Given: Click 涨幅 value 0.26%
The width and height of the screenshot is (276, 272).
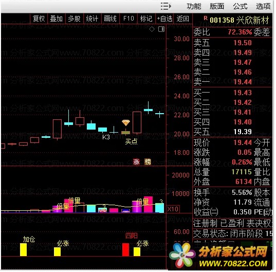Looking at the screenshot, I should [242, 162].
